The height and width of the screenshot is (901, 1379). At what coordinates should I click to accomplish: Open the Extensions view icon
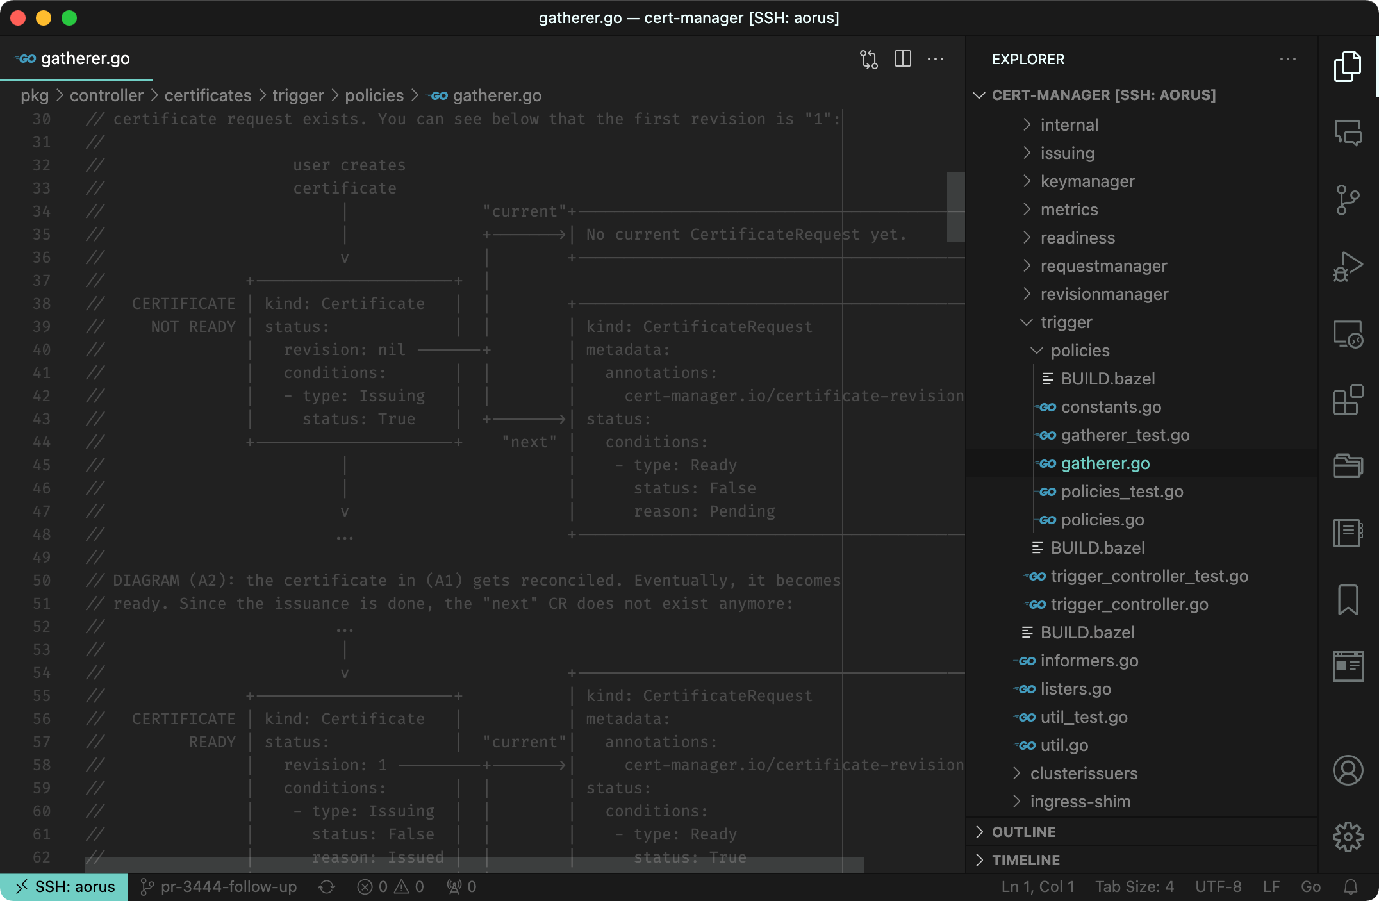tap(1347, 401)
